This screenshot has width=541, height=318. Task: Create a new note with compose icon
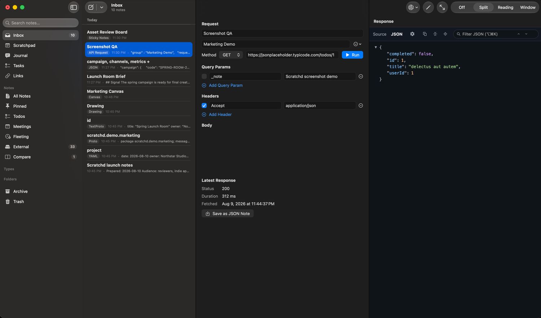91,7
